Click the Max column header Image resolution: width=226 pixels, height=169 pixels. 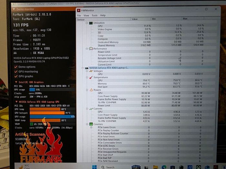click(193, 19)
